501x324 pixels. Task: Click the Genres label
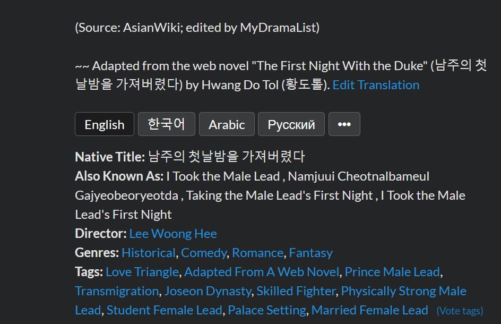click(x=97, y=253)
